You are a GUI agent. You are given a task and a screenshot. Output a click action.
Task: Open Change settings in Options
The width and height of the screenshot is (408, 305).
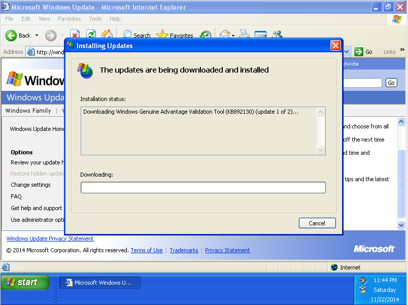31,185
